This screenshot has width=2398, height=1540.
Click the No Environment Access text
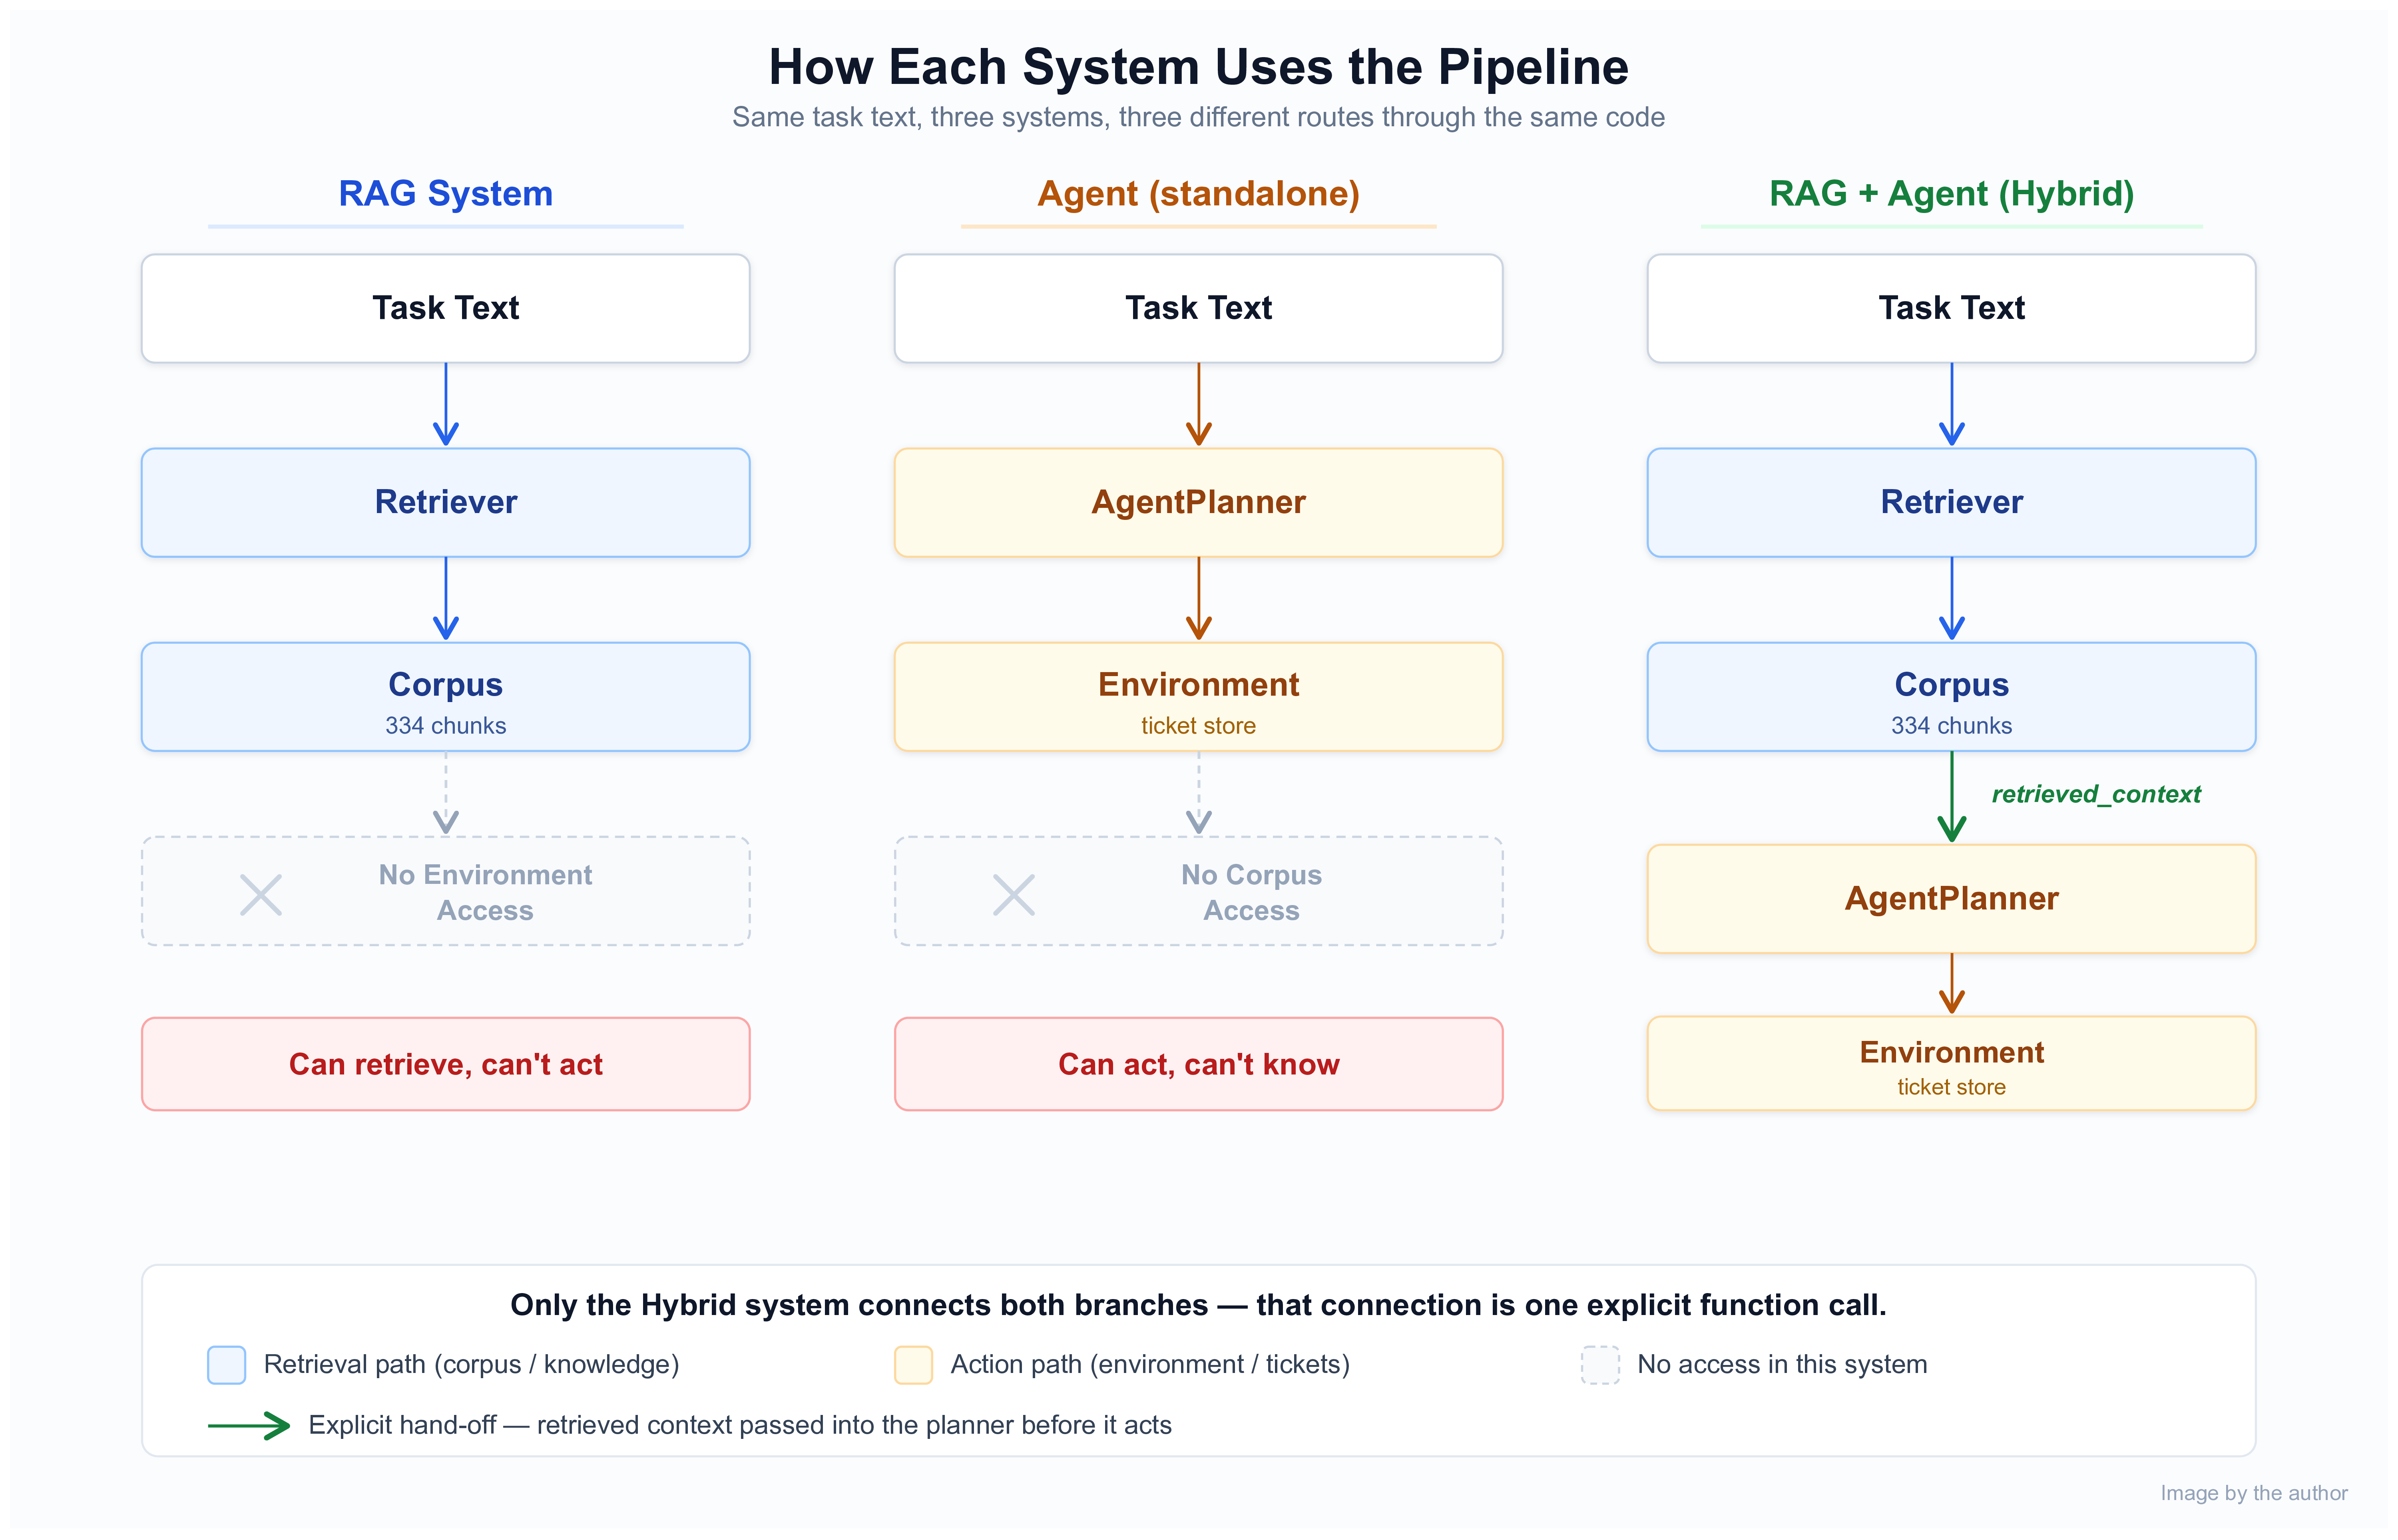[x=485, y=893]
